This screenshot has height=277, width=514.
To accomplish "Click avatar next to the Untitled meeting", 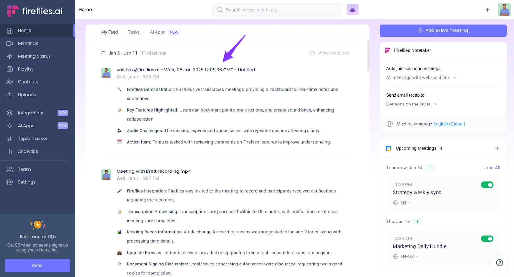I will pos(106,73).
